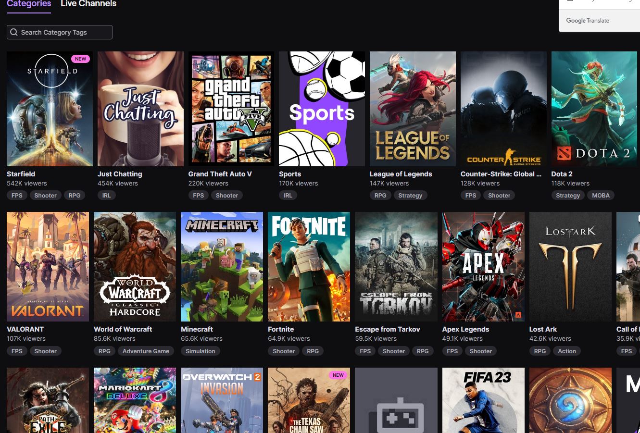This screenshot has height=433, width=640.
Task: Select the IRL tag under Sports
Action: point(288,196)
